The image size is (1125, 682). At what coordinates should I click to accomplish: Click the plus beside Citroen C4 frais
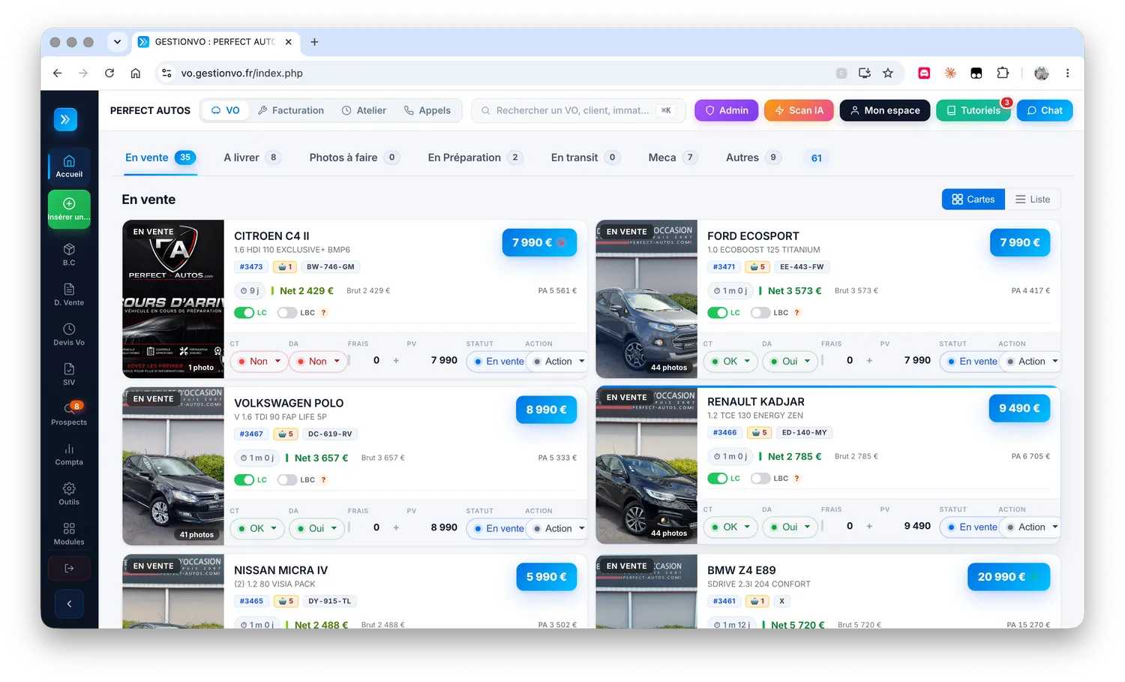point(396,361)
